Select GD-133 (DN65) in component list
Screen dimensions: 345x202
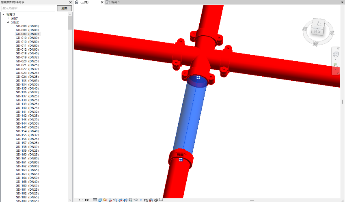[x=27, y=81]
